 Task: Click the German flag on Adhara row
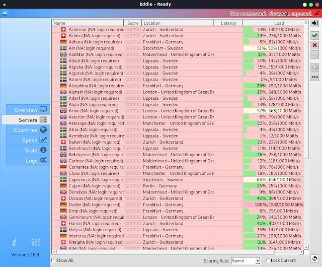click(63, 42)
